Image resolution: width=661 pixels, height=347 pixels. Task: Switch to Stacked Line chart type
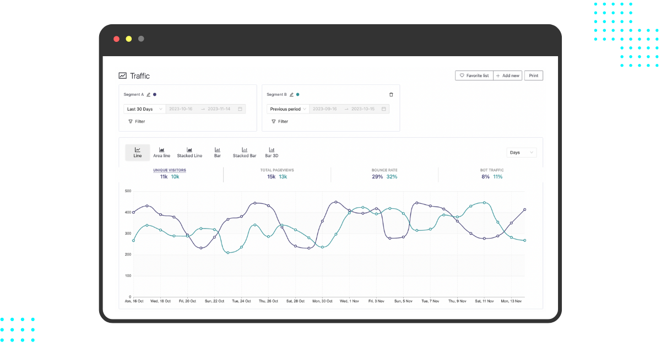pyautogui.click(x=189, y=153)
